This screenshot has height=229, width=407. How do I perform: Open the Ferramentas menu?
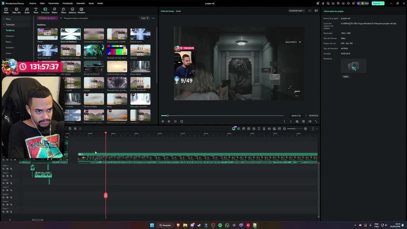[x=53, y=3]
